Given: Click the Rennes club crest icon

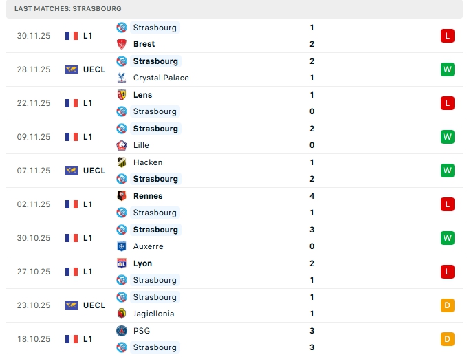Looking at the screenshot, I should tap(122, 196).
